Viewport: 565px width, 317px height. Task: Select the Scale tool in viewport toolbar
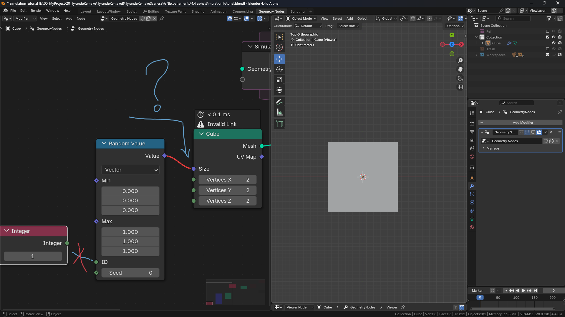pyautogui.click(x=279, y=80)
